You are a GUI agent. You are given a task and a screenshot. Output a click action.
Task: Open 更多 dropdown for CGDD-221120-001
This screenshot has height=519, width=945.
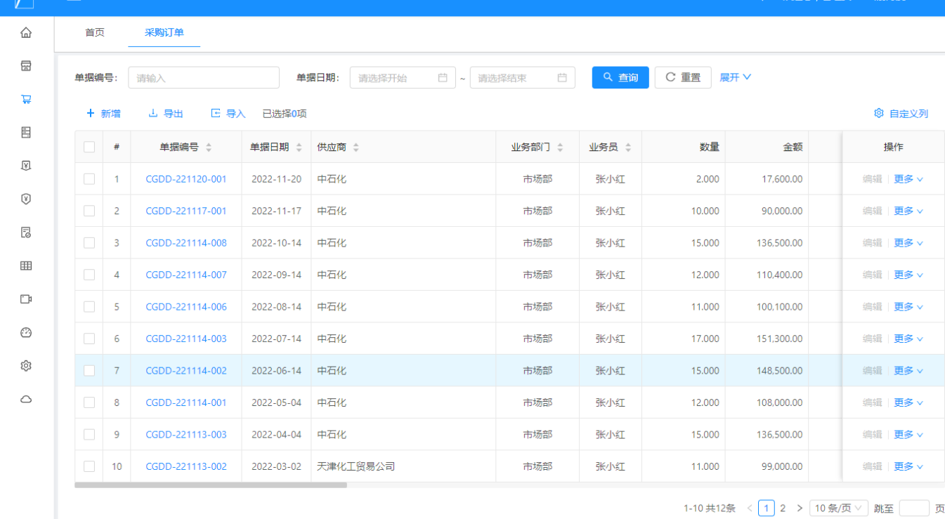click(908, 179)
